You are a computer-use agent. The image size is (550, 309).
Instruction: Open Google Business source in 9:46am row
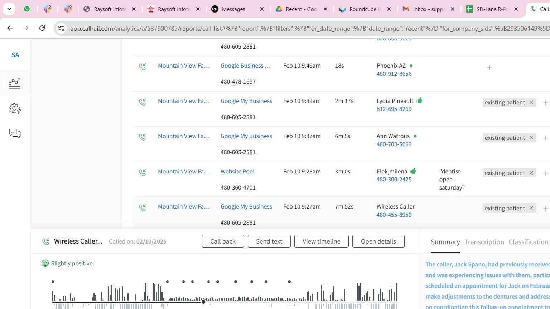pyautogui.click(x=246, y=65)
